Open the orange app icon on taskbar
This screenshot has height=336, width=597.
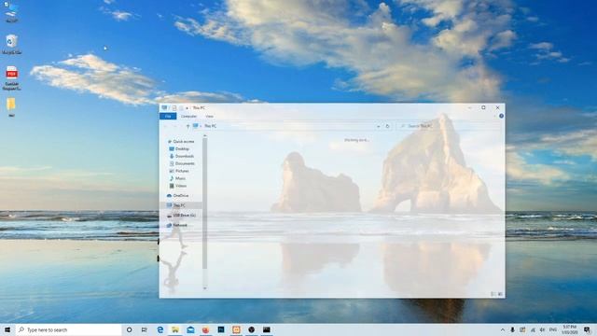236,329
